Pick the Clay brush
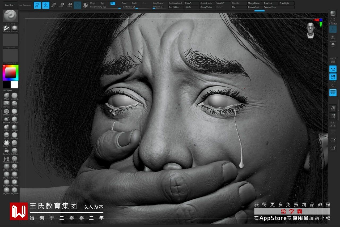This screenshot has width=340, height=227. pos(14,104)
